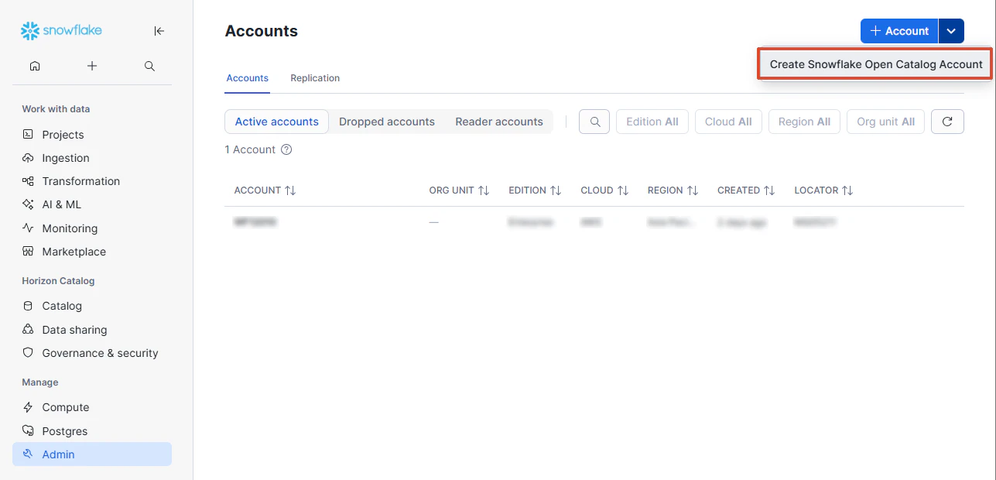Select Create Snowflake Open Catalog Account
This screenshot has width=996, height=480.
[x=876, y=64]
